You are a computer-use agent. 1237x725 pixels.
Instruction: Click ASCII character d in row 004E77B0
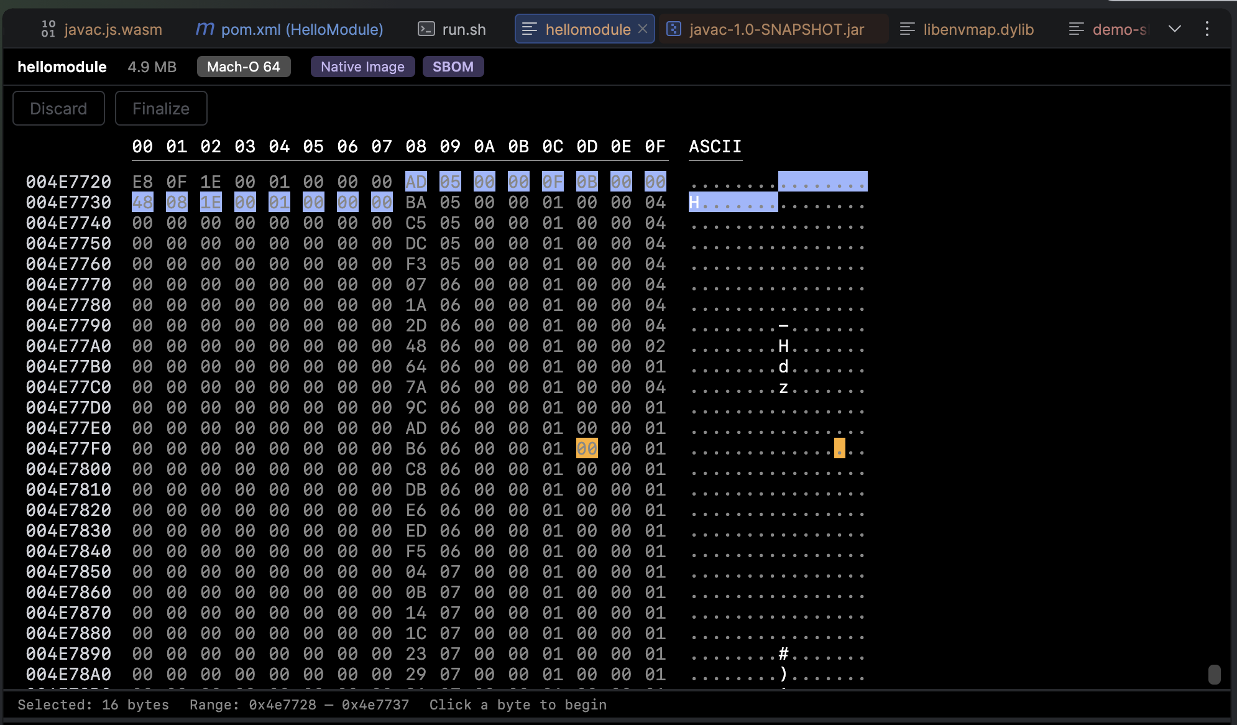(783, 366)
